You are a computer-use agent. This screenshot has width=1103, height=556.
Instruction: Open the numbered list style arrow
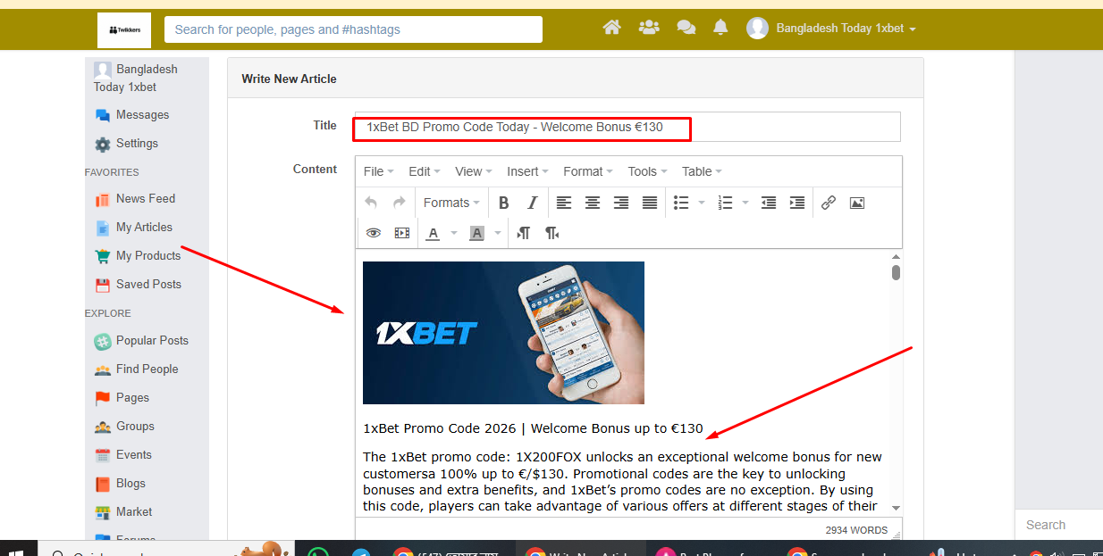coord(745,203)
